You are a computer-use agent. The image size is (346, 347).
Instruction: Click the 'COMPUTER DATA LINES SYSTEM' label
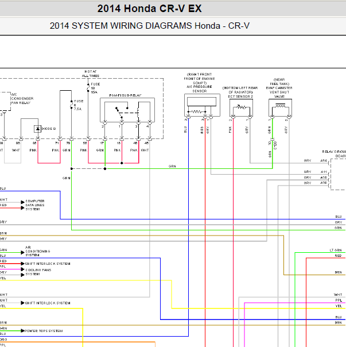click(x=34, y=205)
